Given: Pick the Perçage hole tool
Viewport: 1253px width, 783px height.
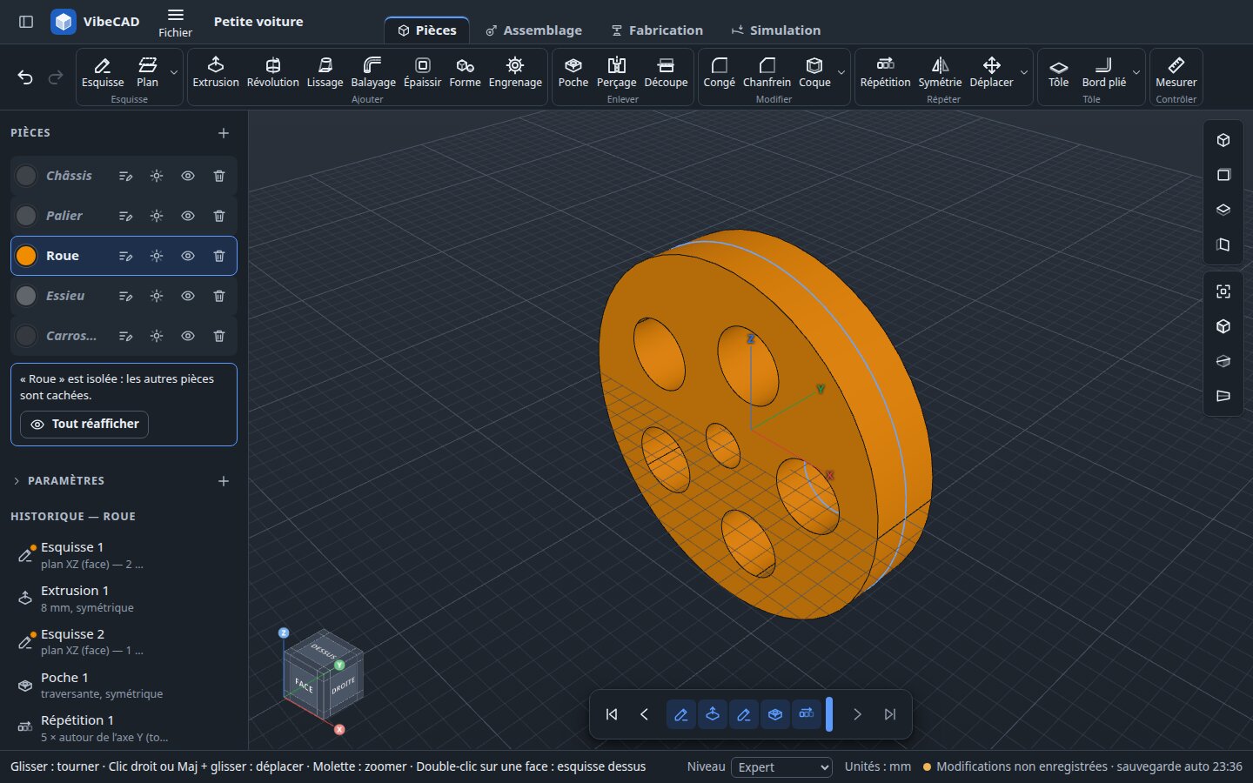Looking at the screenshot, I should pyautogui.click(x=617, y=72).
